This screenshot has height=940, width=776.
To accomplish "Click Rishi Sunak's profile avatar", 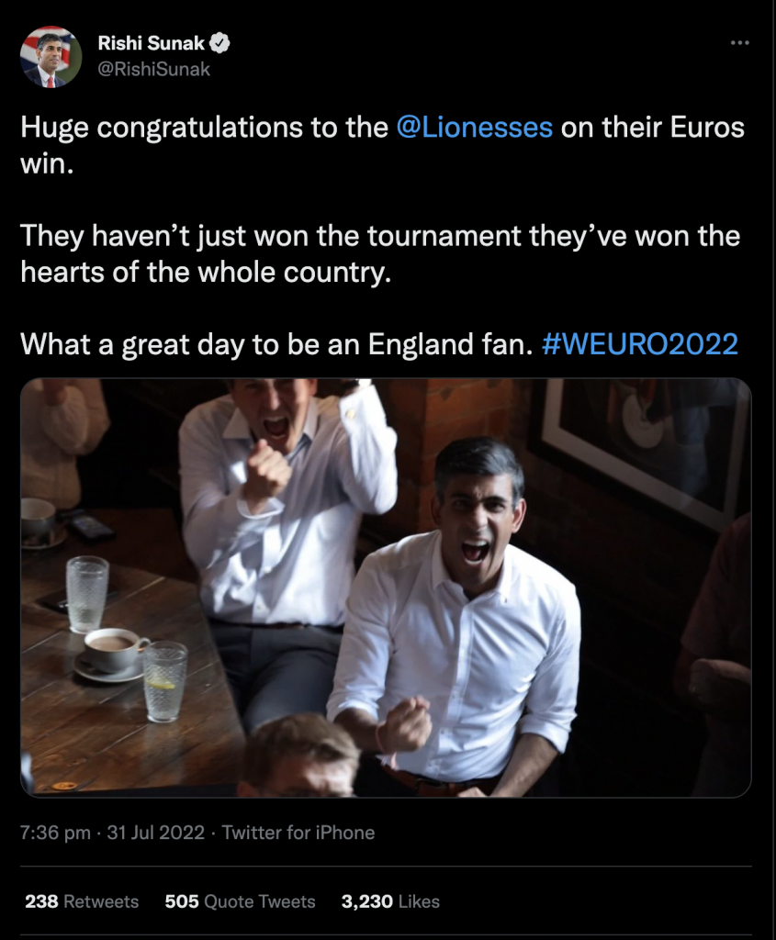I will 51,57.
